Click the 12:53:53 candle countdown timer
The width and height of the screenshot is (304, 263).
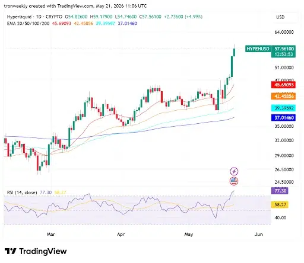(x=284, y=54)
